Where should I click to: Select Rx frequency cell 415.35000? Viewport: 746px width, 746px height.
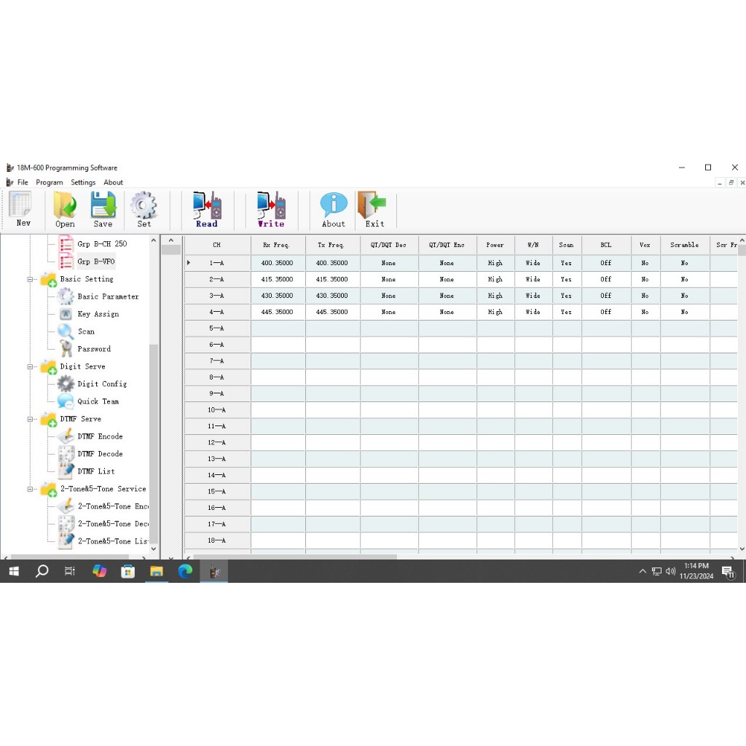(278, 279)
